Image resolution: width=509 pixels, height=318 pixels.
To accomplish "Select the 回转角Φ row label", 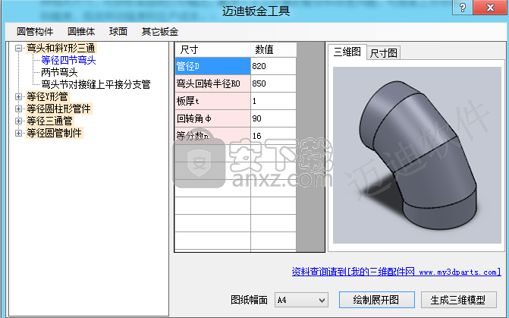I will click(212, 118).
